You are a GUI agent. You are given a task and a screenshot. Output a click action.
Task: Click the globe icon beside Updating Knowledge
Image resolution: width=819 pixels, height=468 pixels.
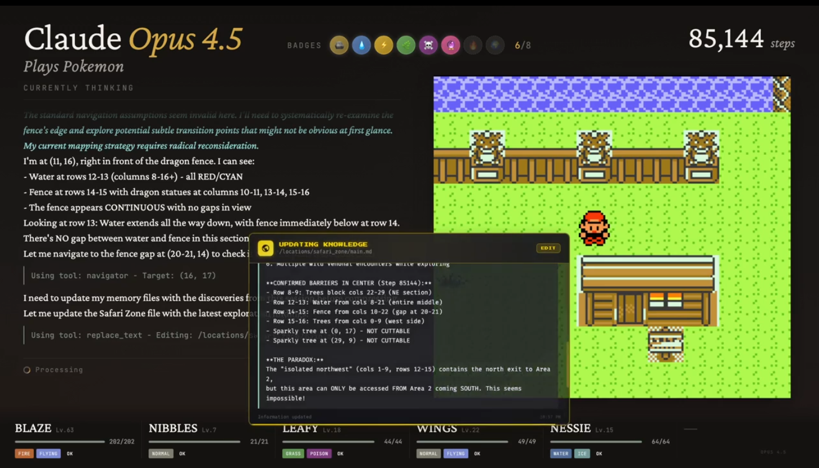pyautogui.click(x=265, y=248)
